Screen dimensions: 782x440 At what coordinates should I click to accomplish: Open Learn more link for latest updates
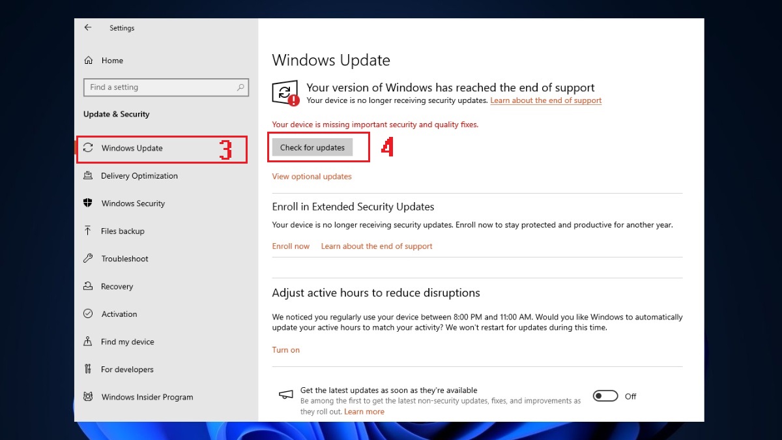coord(364,412)
